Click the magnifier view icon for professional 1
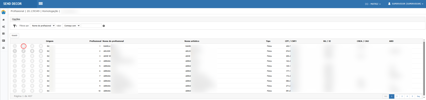The image size is (426, 100). (15, 46)
